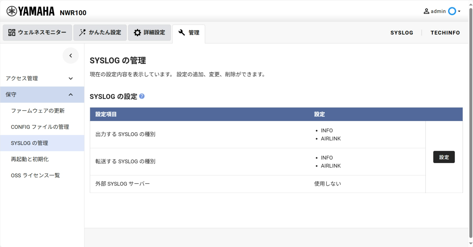Switch to the 管理 tab
The image size is (473, 247).
click(x=189, y=33)
